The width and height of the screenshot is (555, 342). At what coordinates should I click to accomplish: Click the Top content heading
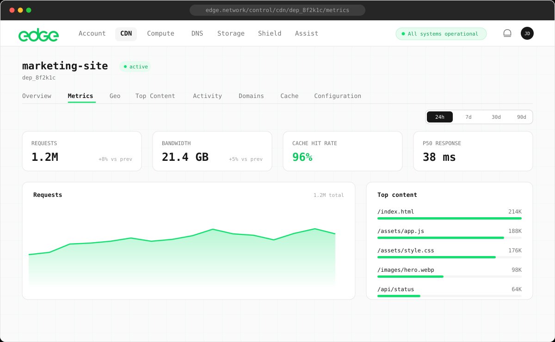pyautogui.click(x=397, y=195)
